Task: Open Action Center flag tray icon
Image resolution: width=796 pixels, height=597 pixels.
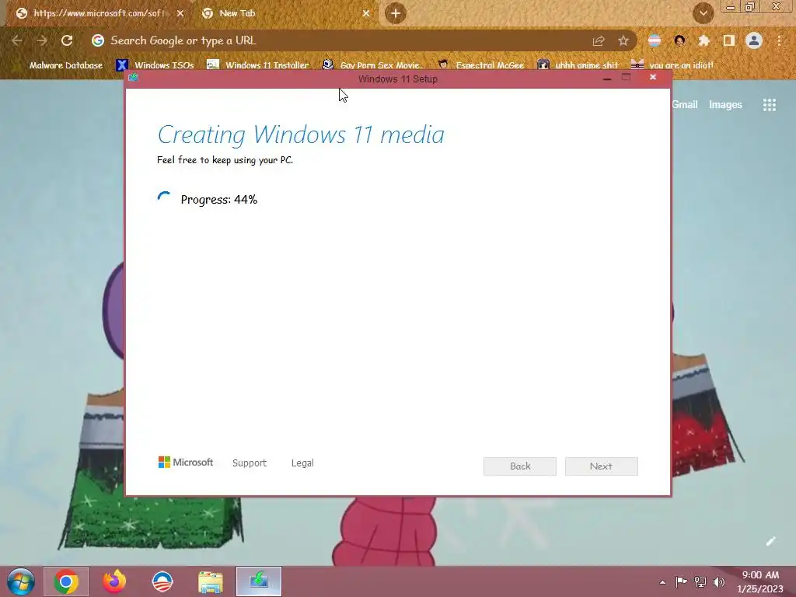Action: [x=681, y=581]
